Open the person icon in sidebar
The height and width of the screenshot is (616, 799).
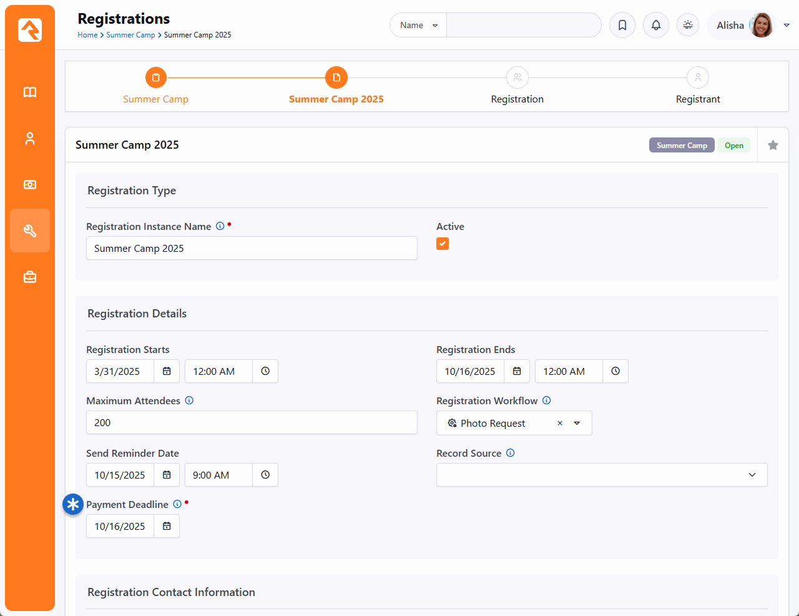[x=30, y=139]
